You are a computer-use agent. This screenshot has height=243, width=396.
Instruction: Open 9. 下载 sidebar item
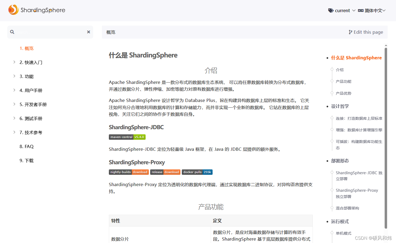point(26,161)
